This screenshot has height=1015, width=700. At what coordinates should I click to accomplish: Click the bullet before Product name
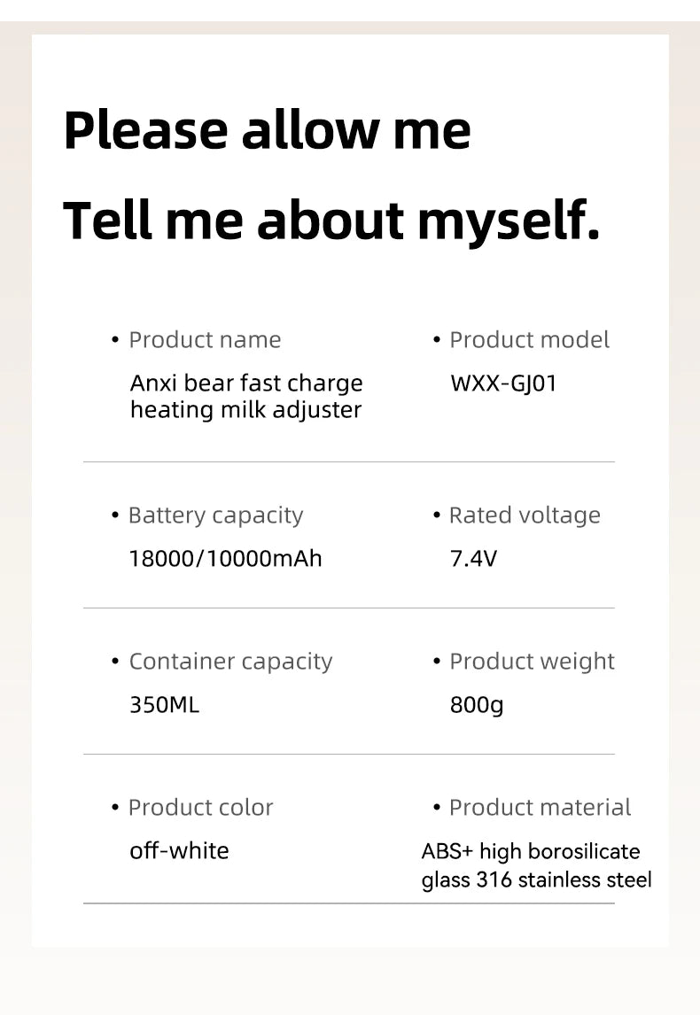click(115, 340)
